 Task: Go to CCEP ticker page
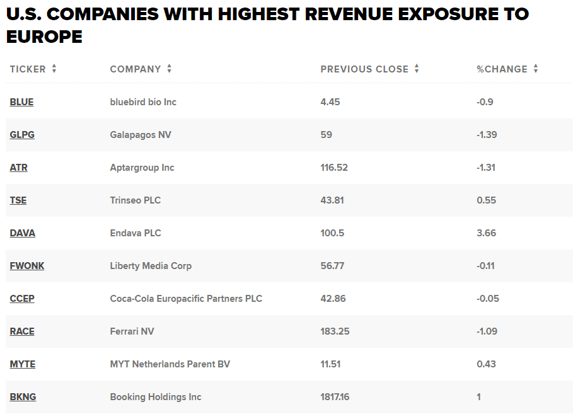[x=22, y=299]
